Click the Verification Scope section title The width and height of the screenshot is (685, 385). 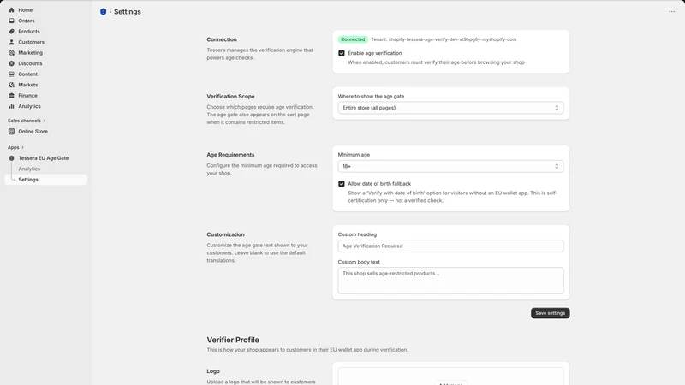coord(230,96)
